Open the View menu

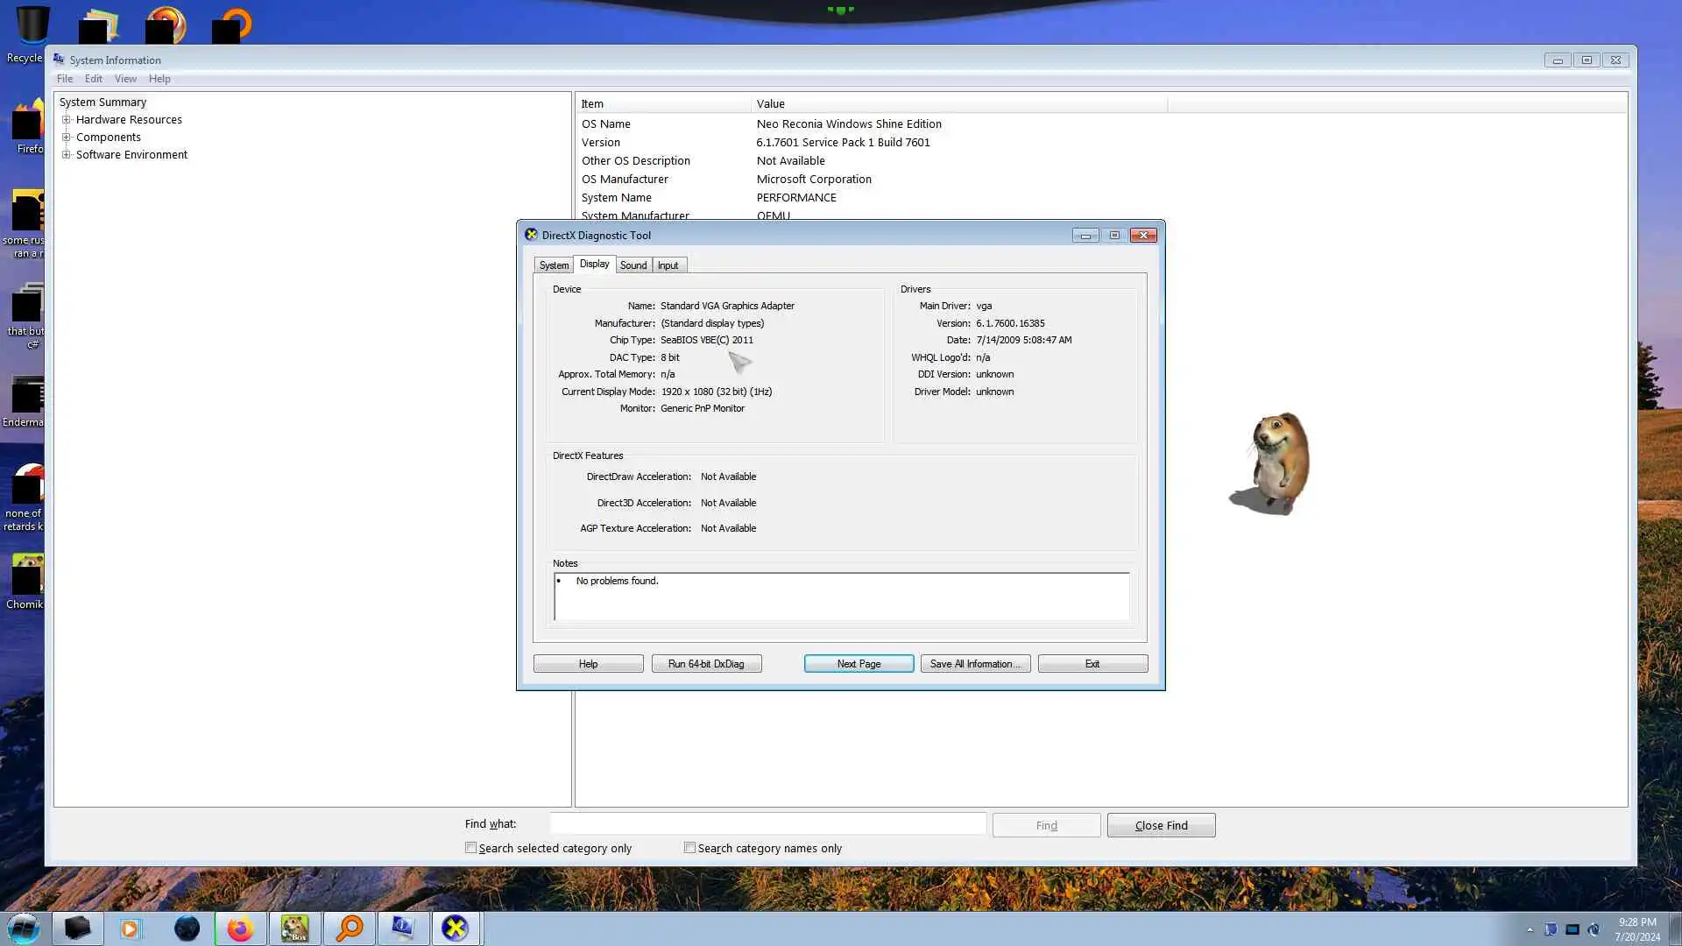125,79
